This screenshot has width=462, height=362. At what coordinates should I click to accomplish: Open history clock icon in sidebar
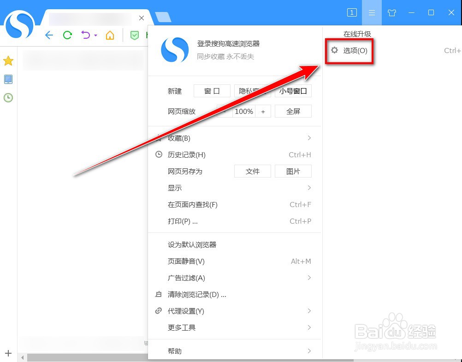pyautogui.click(x=8, y=97)
